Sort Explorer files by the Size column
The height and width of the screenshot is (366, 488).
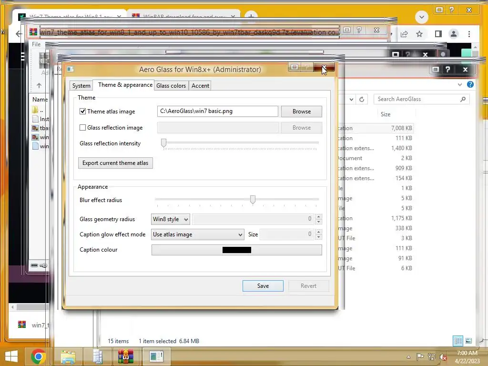tap(385, 114)
